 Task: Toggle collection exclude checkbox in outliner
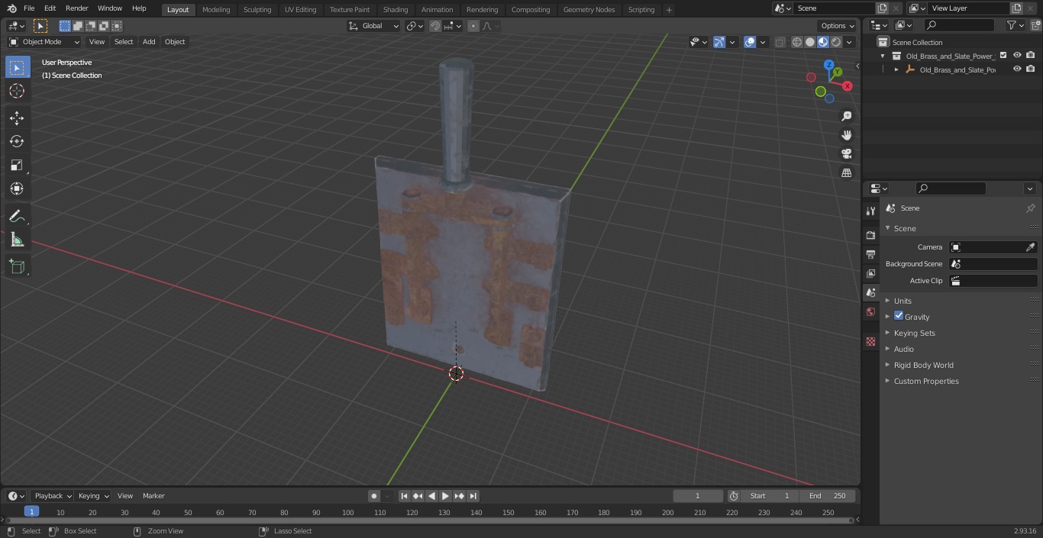(1003, 55)
